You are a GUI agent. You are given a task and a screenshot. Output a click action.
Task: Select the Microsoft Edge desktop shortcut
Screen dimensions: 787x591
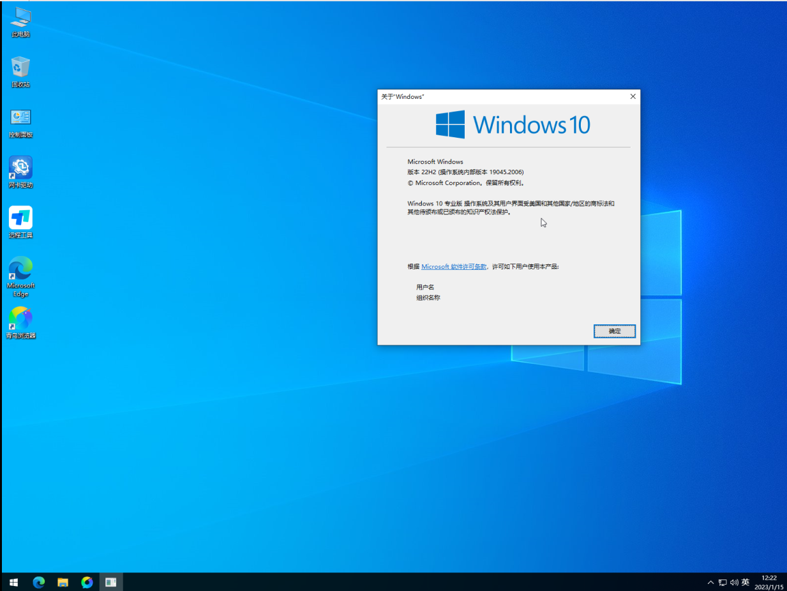click(x=20, y=277)
